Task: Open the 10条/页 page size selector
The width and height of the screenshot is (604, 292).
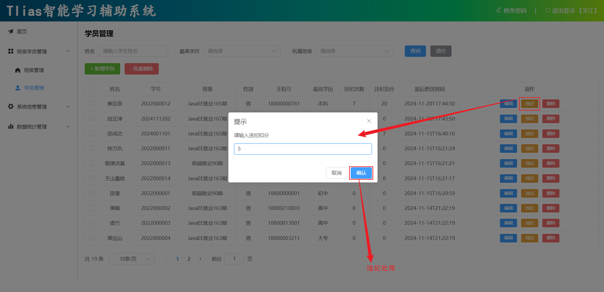Action: pos(132,259)
